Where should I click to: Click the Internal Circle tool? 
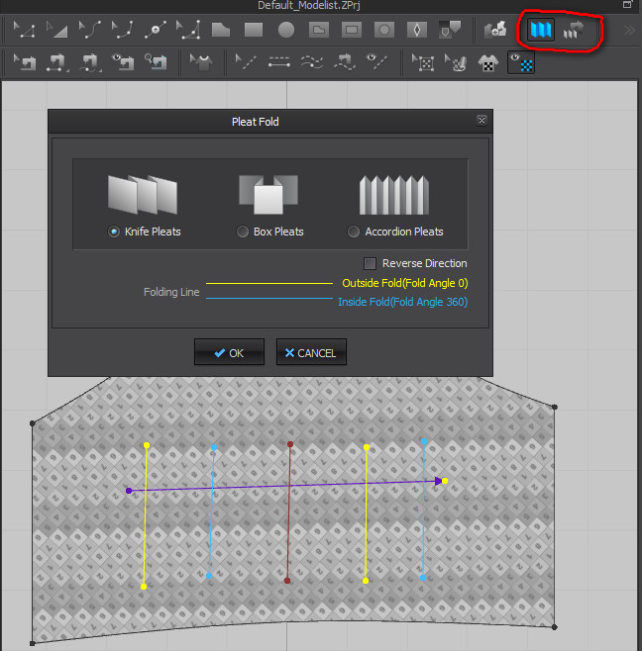pyautogui.click(x=384, y=31)
